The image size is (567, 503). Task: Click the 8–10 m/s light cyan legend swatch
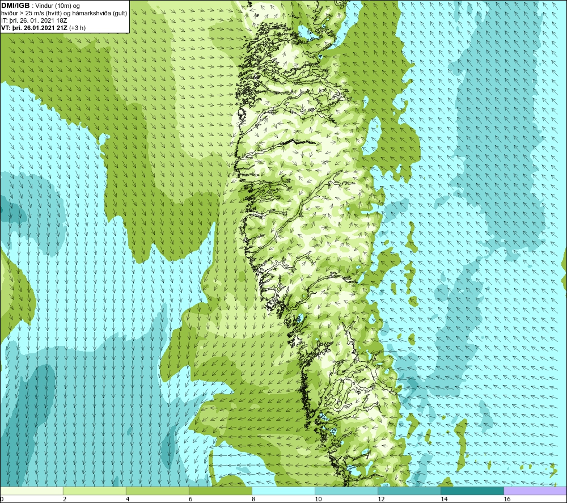pos(283,491)
